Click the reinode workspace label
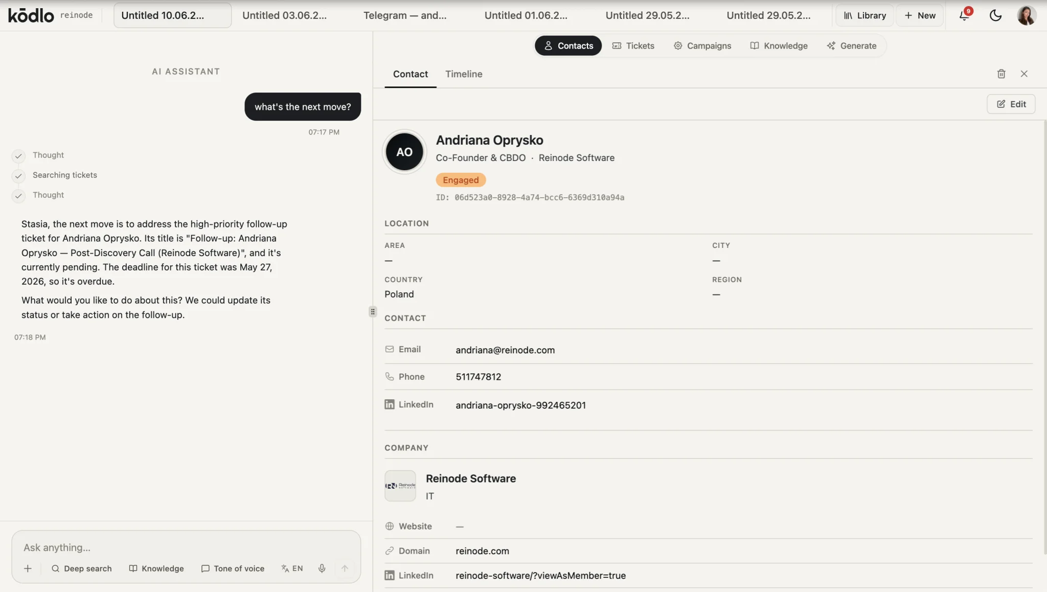The width and height of the screenshot is (1047, 592). click(x=77, y=15)
